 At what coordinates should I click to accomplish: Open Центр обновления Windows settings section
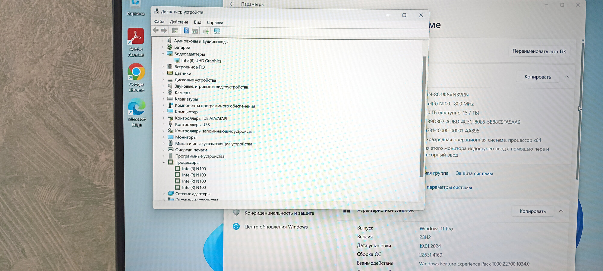[x=276, y=227]
